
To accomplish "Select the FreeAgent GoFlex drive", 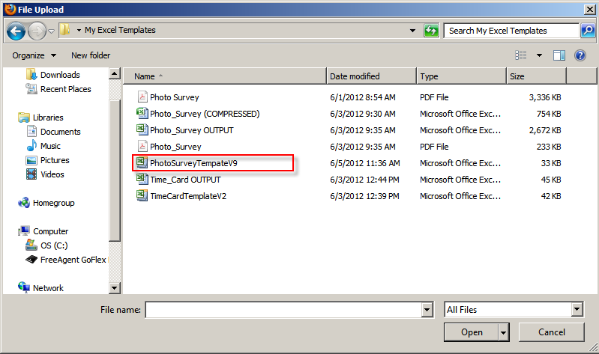I will click(66, 260).
